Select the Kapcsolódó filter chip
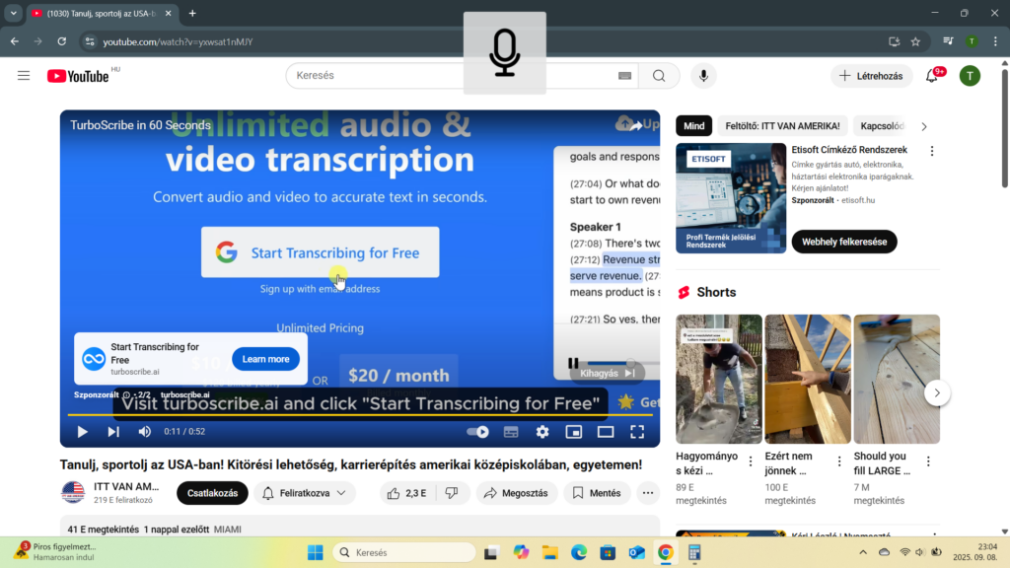 883,126
